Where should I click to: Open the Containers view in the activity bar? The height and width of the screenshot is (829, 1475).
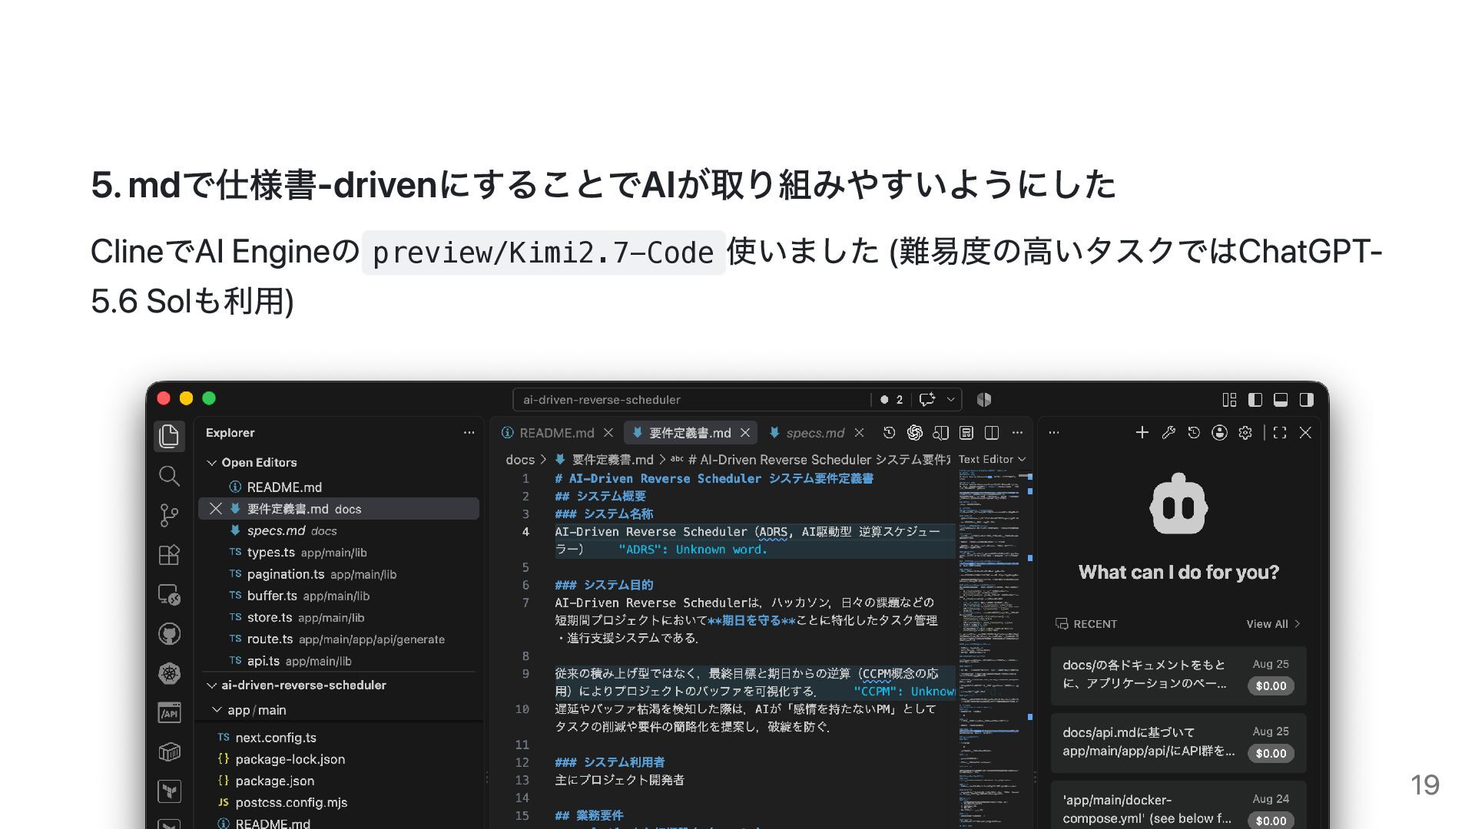pos(169,752)
